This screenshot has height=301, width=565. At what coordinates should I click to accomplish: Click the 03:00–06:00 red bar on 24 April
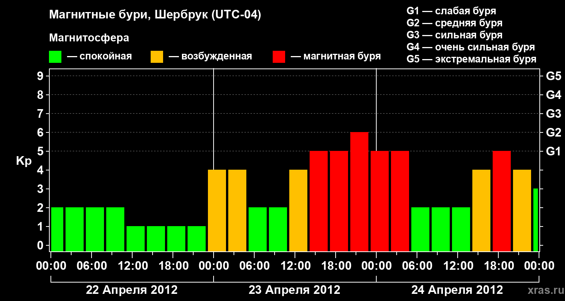point(400,201)
